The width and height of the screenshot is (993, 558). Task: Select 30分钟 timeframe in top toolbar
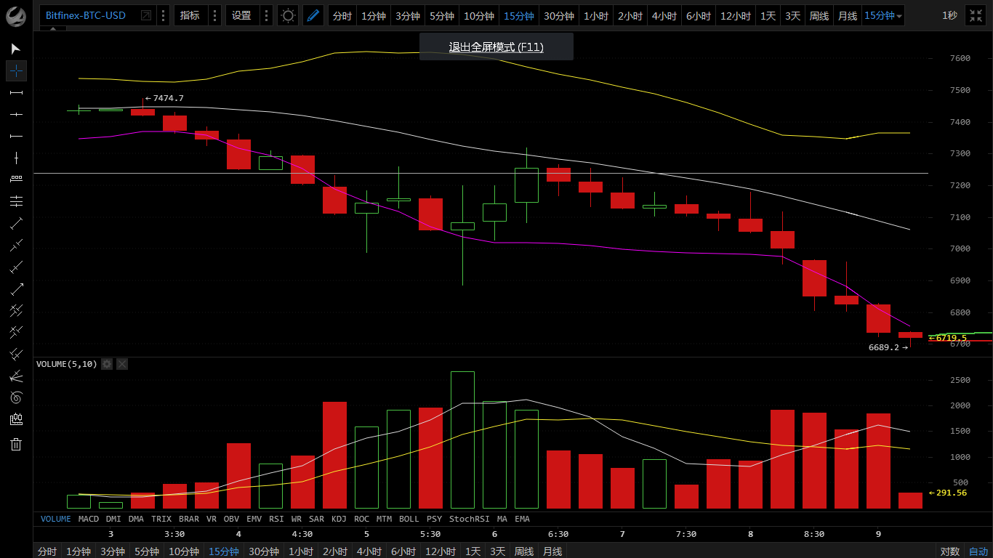point(559,15)
